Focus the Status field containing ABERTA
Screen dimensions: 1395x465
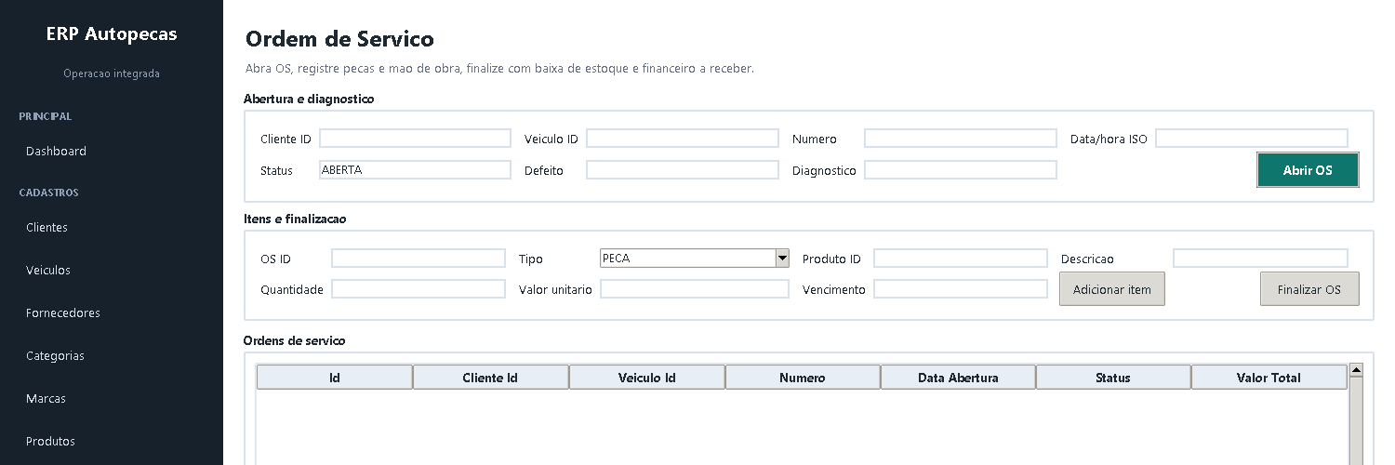pyautogui.click(x=415, y=170)
